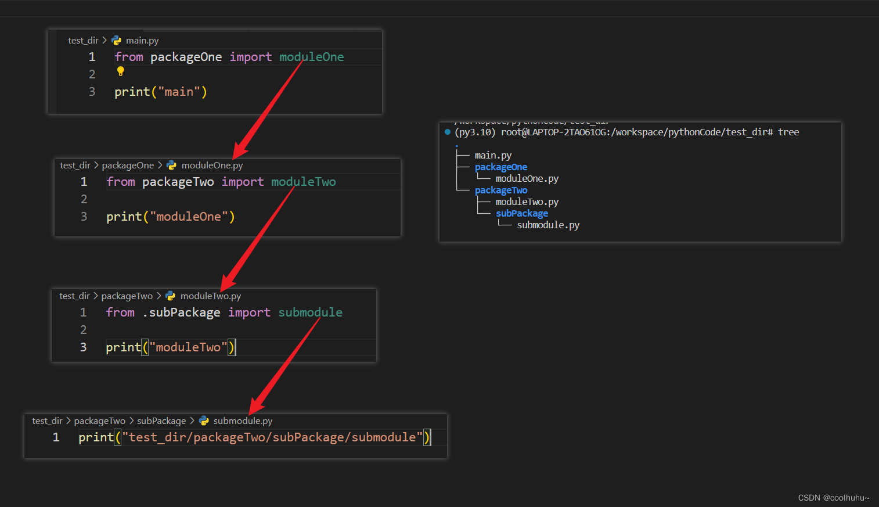The width and height of the screenshot is (879, 507).
Task: Open test_dir breadcrumb in moduleOne.py editor
Action: click(x=75, y=165)
